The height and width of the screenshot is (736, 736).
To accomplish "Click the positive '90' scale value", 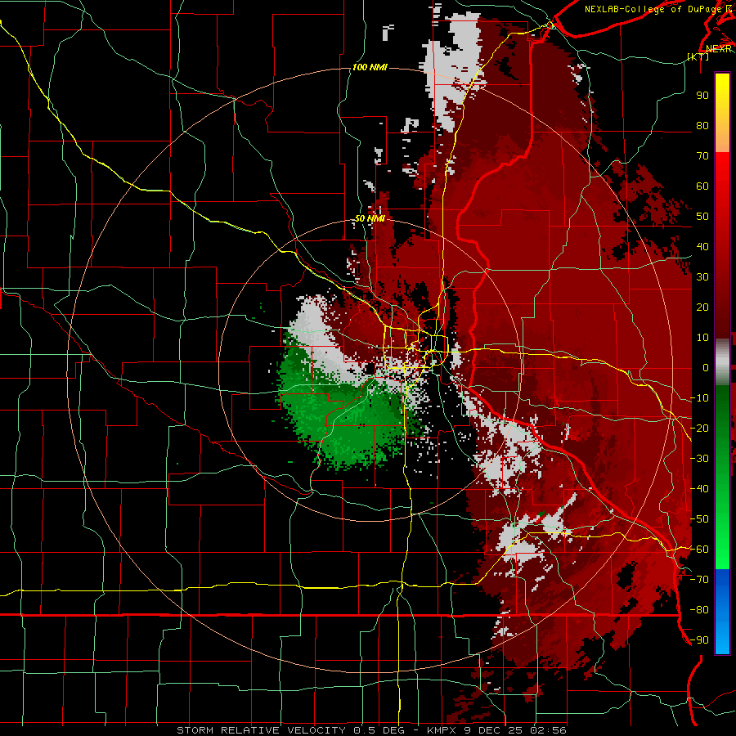I will (702, 96).
